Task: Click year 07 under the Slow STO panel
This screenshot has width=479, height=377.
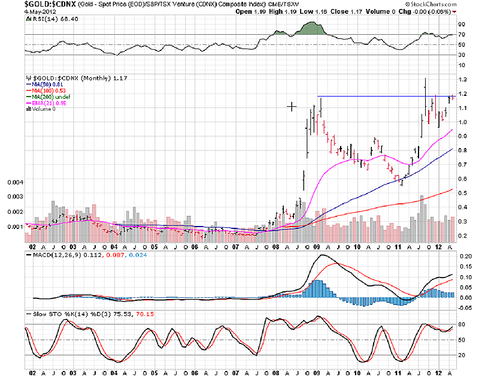Action: [x=235, y=373]
